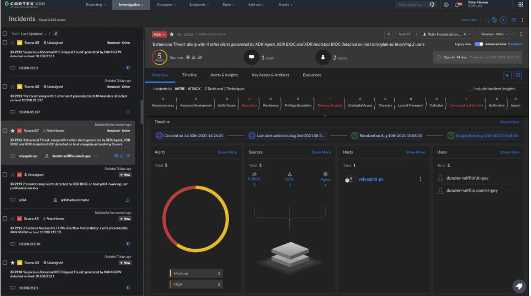531x296 pixels.
Task: Click the High severity legend bar
Action: [196, 284]
